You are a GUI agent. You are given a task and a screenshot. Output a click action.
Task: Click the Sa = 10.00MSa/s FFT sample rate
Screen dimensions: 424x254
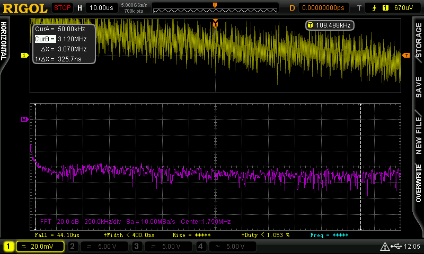tap(151, 222)
